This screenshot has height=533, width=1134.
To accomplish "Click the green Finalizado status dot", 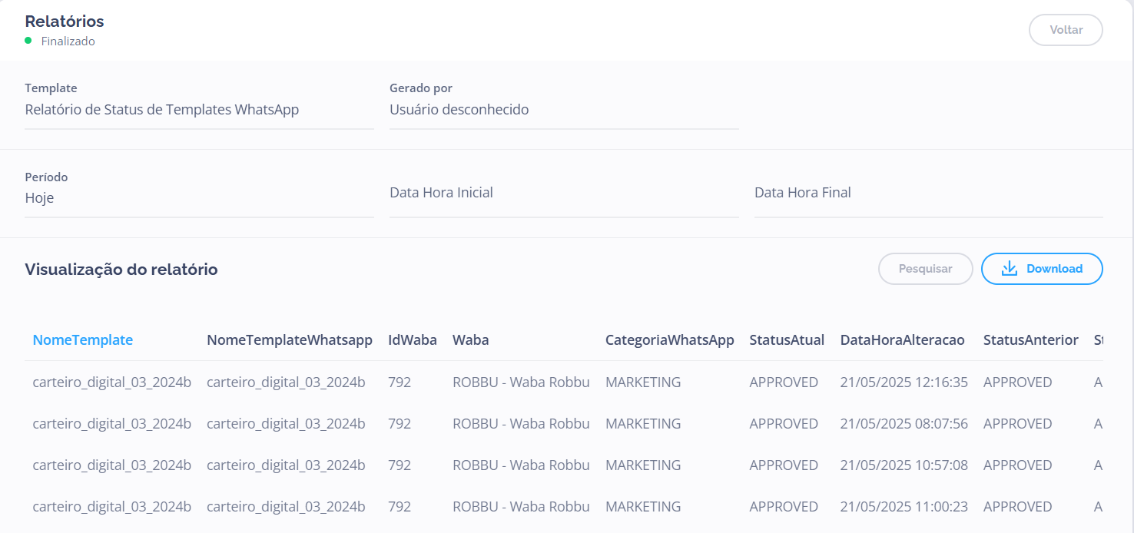I will [28, 41].
